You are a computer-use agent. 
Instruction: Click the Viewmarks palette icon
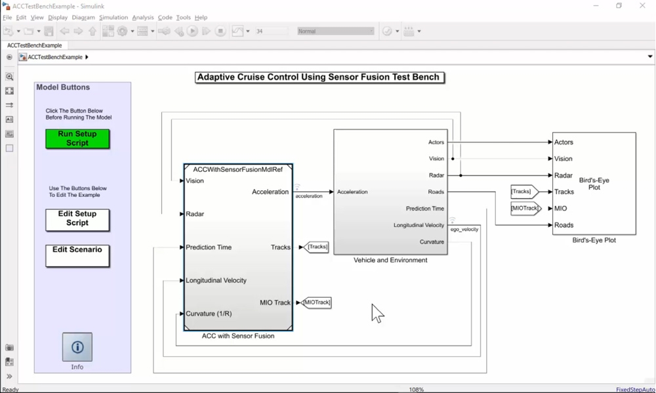tap(9, 362)
